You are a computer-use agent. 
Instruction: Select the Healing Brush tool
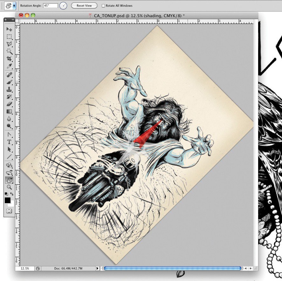(9, 75)
